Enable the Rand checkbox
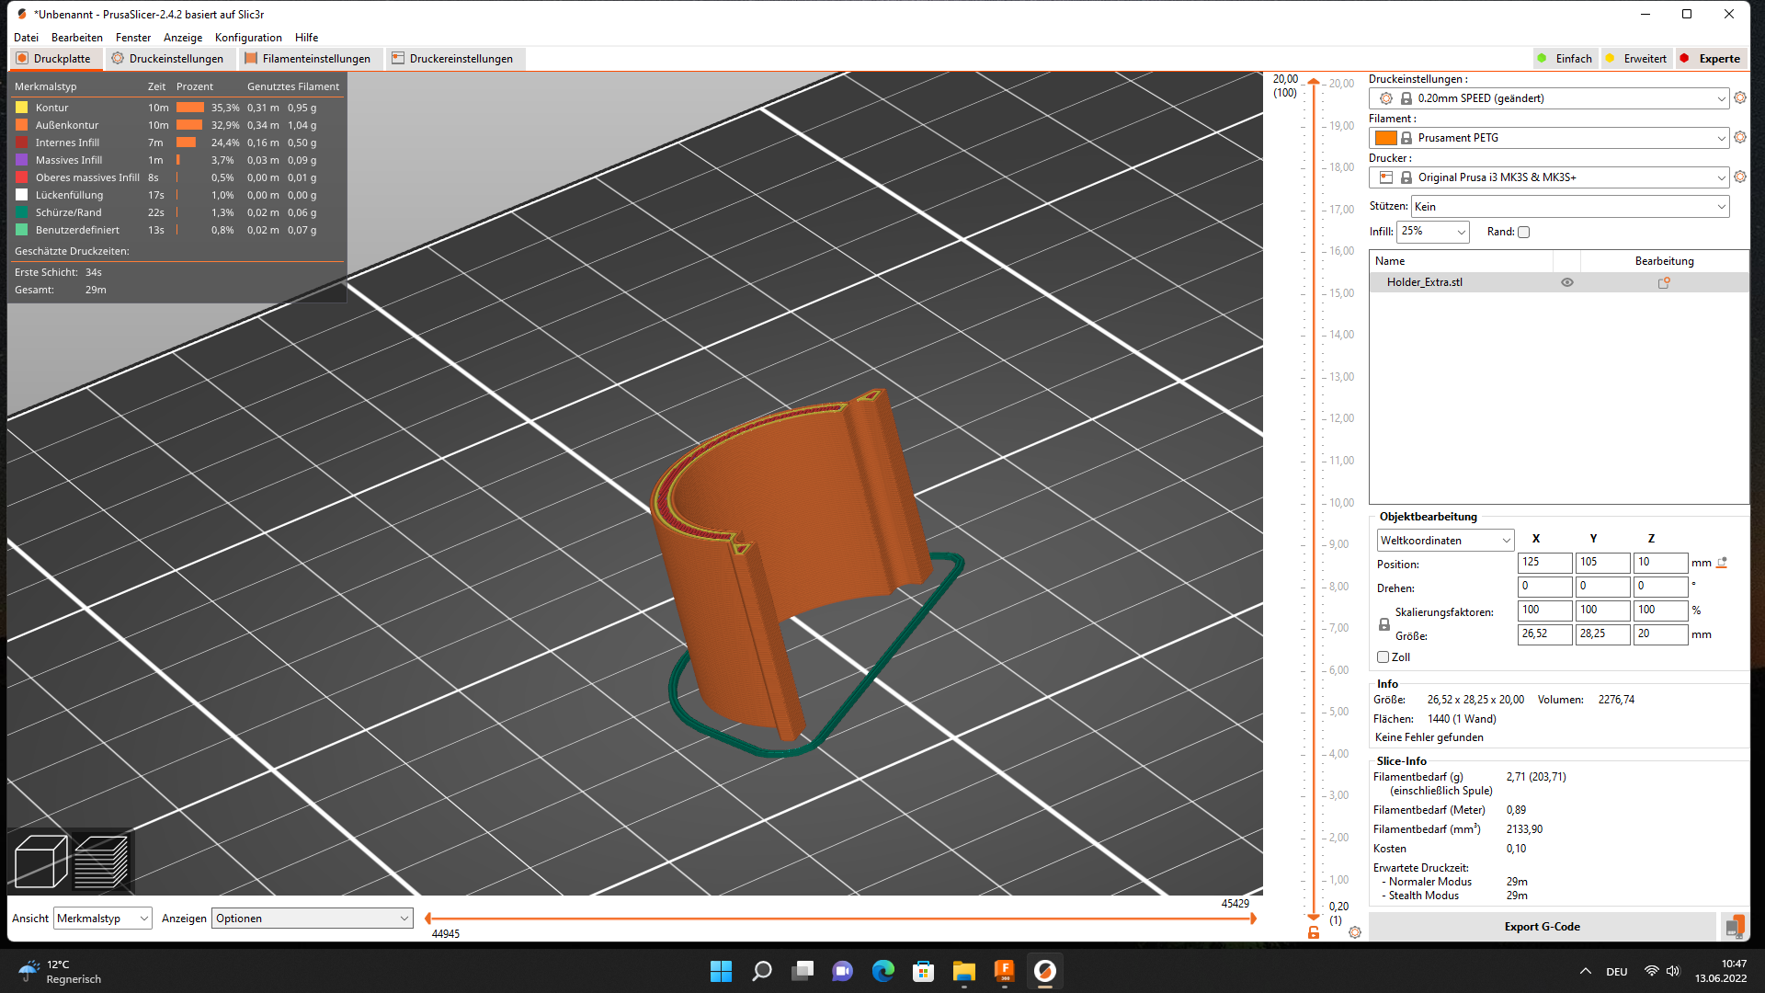Image resolution: width=1765 pixels, height=993 pixels. (1523, 232)
